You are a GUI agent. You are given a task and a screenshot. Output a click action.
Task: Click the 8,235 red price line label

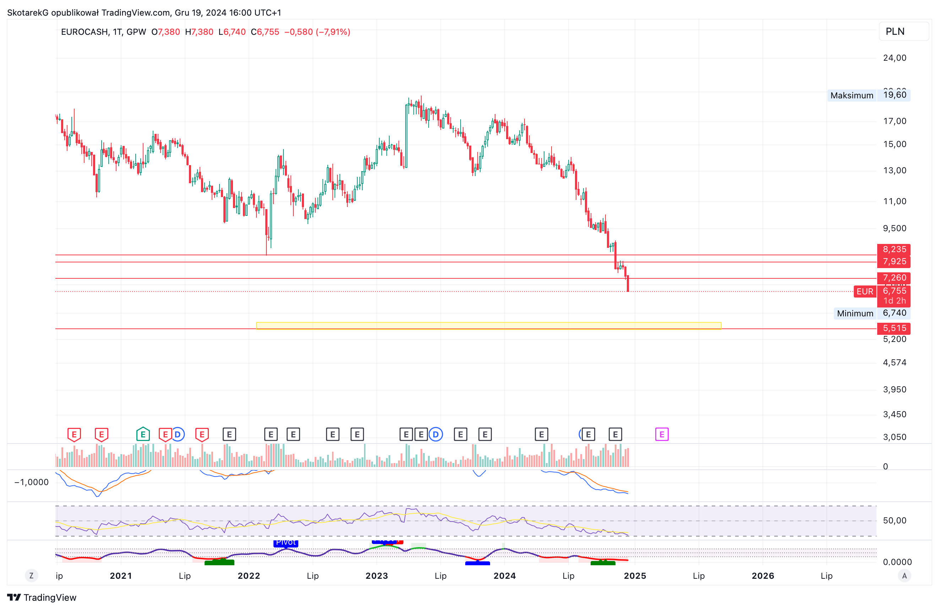pyautogui.click(x=894, y=249)
